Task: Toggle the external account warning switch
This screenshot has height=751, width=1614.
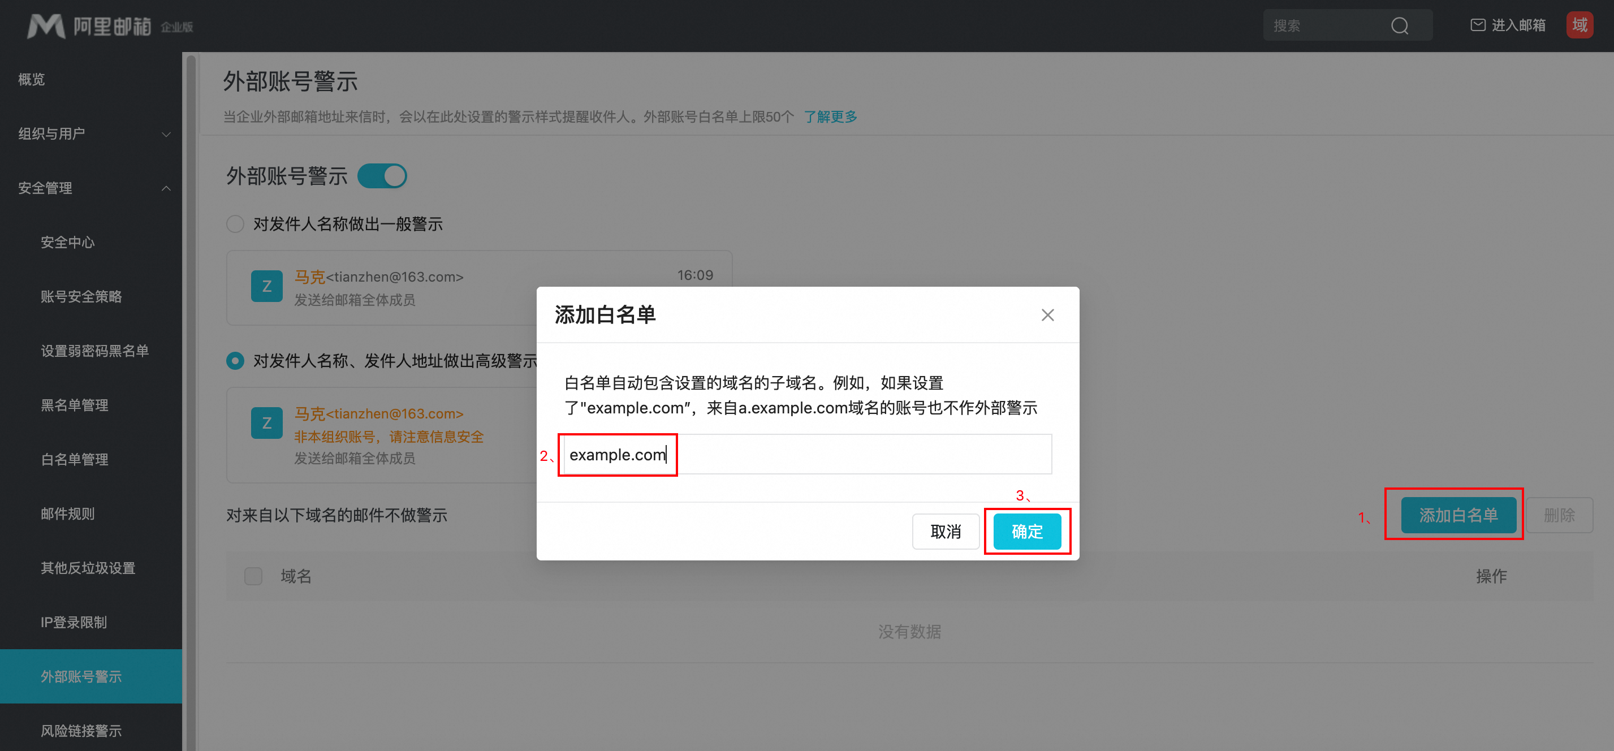Action: [382, 176]
